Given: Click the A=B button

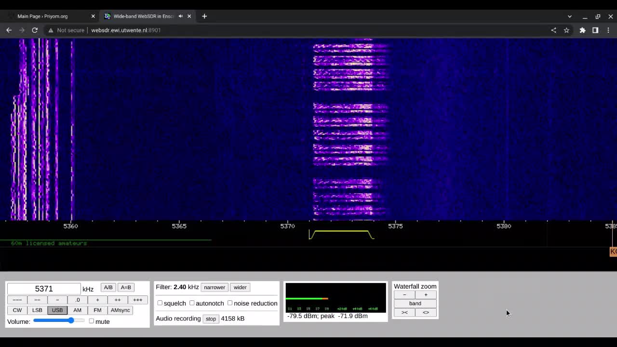Looking at the screenshot, I should 126,287.
